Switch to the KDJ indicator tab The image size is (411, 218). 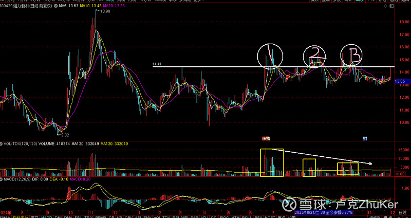point(203,216)
